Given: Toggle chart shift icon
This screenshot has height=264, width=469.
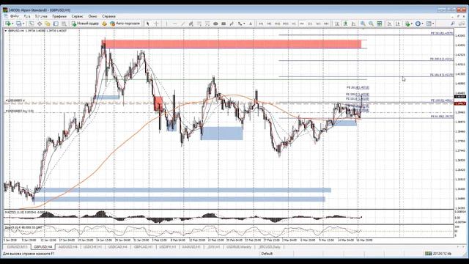Looking at the screenshot, I should pos(398,23).
